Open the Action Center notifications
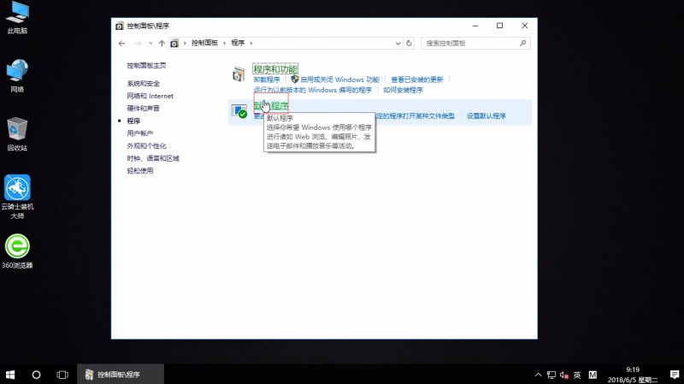 (x=675, y=375)
